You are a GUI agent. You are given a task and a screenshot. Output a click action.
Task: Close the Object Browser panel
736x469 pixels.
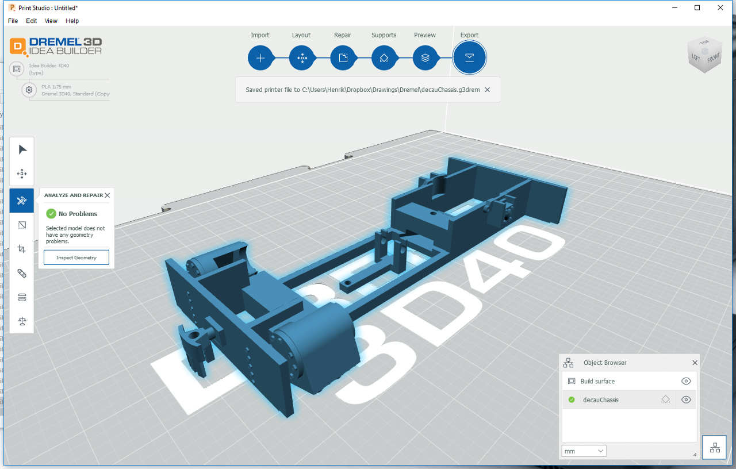point(695,363)
